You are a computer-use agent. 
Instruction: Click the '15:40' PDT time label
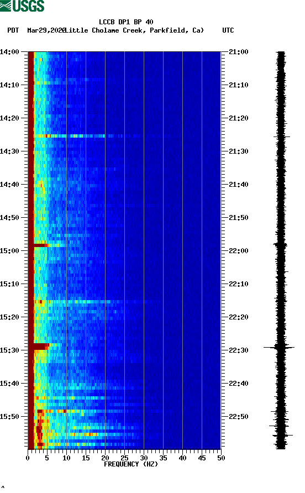click(9, 384)
